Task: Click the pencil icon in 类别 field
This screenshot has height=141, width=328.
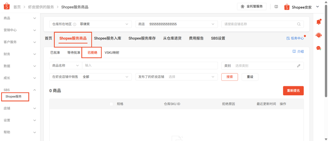Action: pos(298,66)
